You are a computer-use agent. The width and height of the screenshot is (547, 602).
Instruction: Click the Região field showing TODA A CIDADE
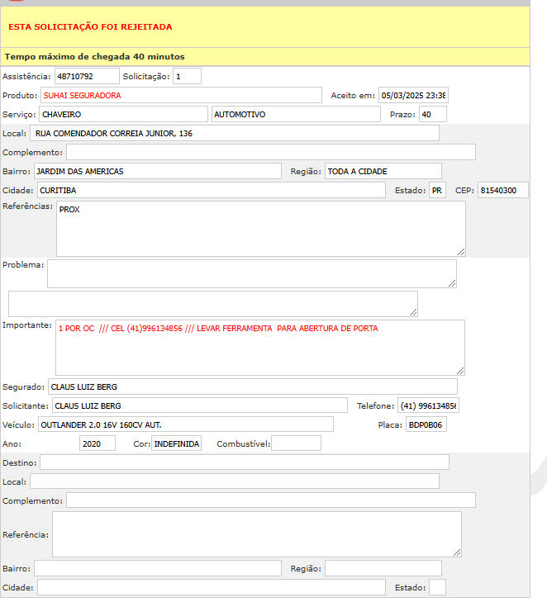tap(383, 171)
